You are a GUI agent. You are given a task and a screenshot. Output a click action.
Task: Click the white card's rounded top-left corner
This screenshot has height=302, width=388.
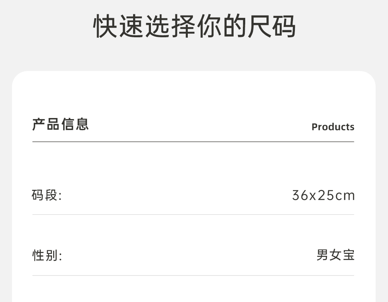tap(20, 79)
